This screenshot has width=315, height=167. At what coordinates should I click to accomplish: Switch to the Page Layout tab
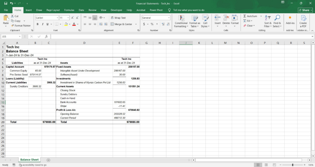click(53, 10)
